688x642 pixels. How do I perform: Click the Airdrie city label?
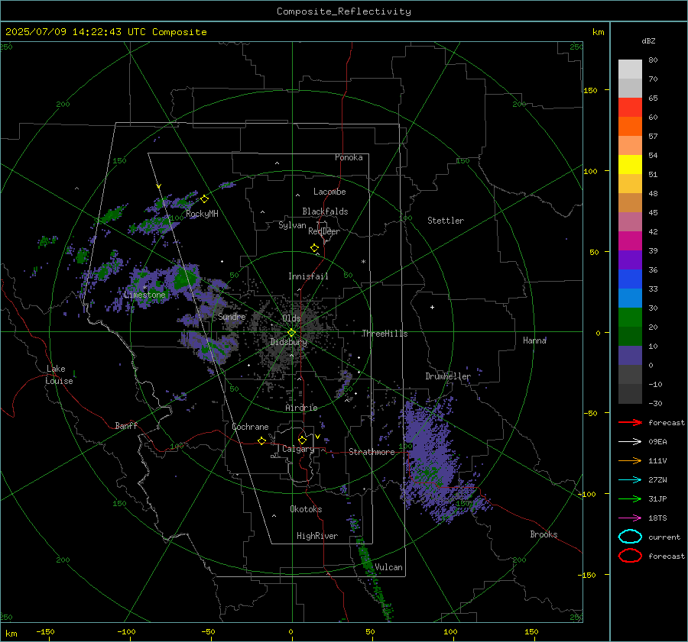(301, 408)
